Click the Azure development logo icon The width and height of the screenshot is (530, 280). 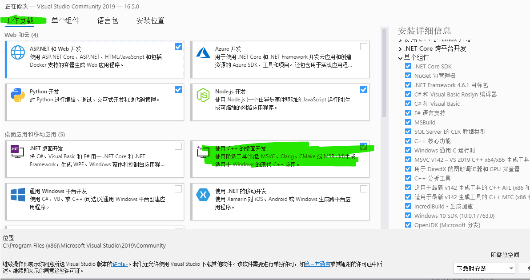(x=204, y=52)
